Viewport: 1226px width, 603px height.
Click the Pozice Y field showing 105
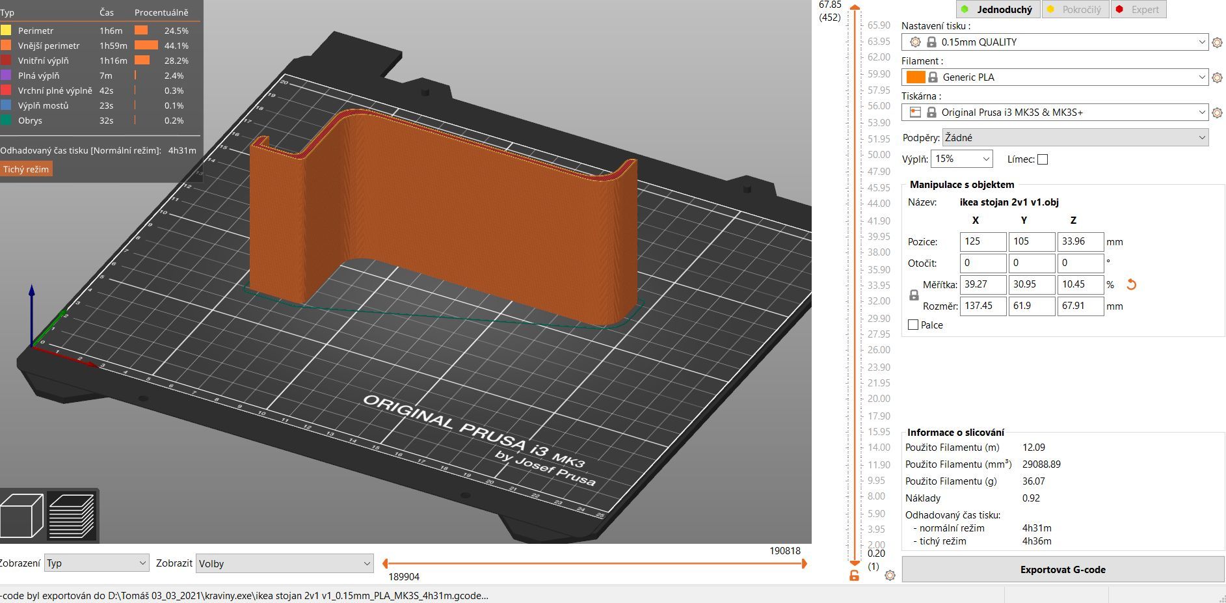click(1032, 241)
